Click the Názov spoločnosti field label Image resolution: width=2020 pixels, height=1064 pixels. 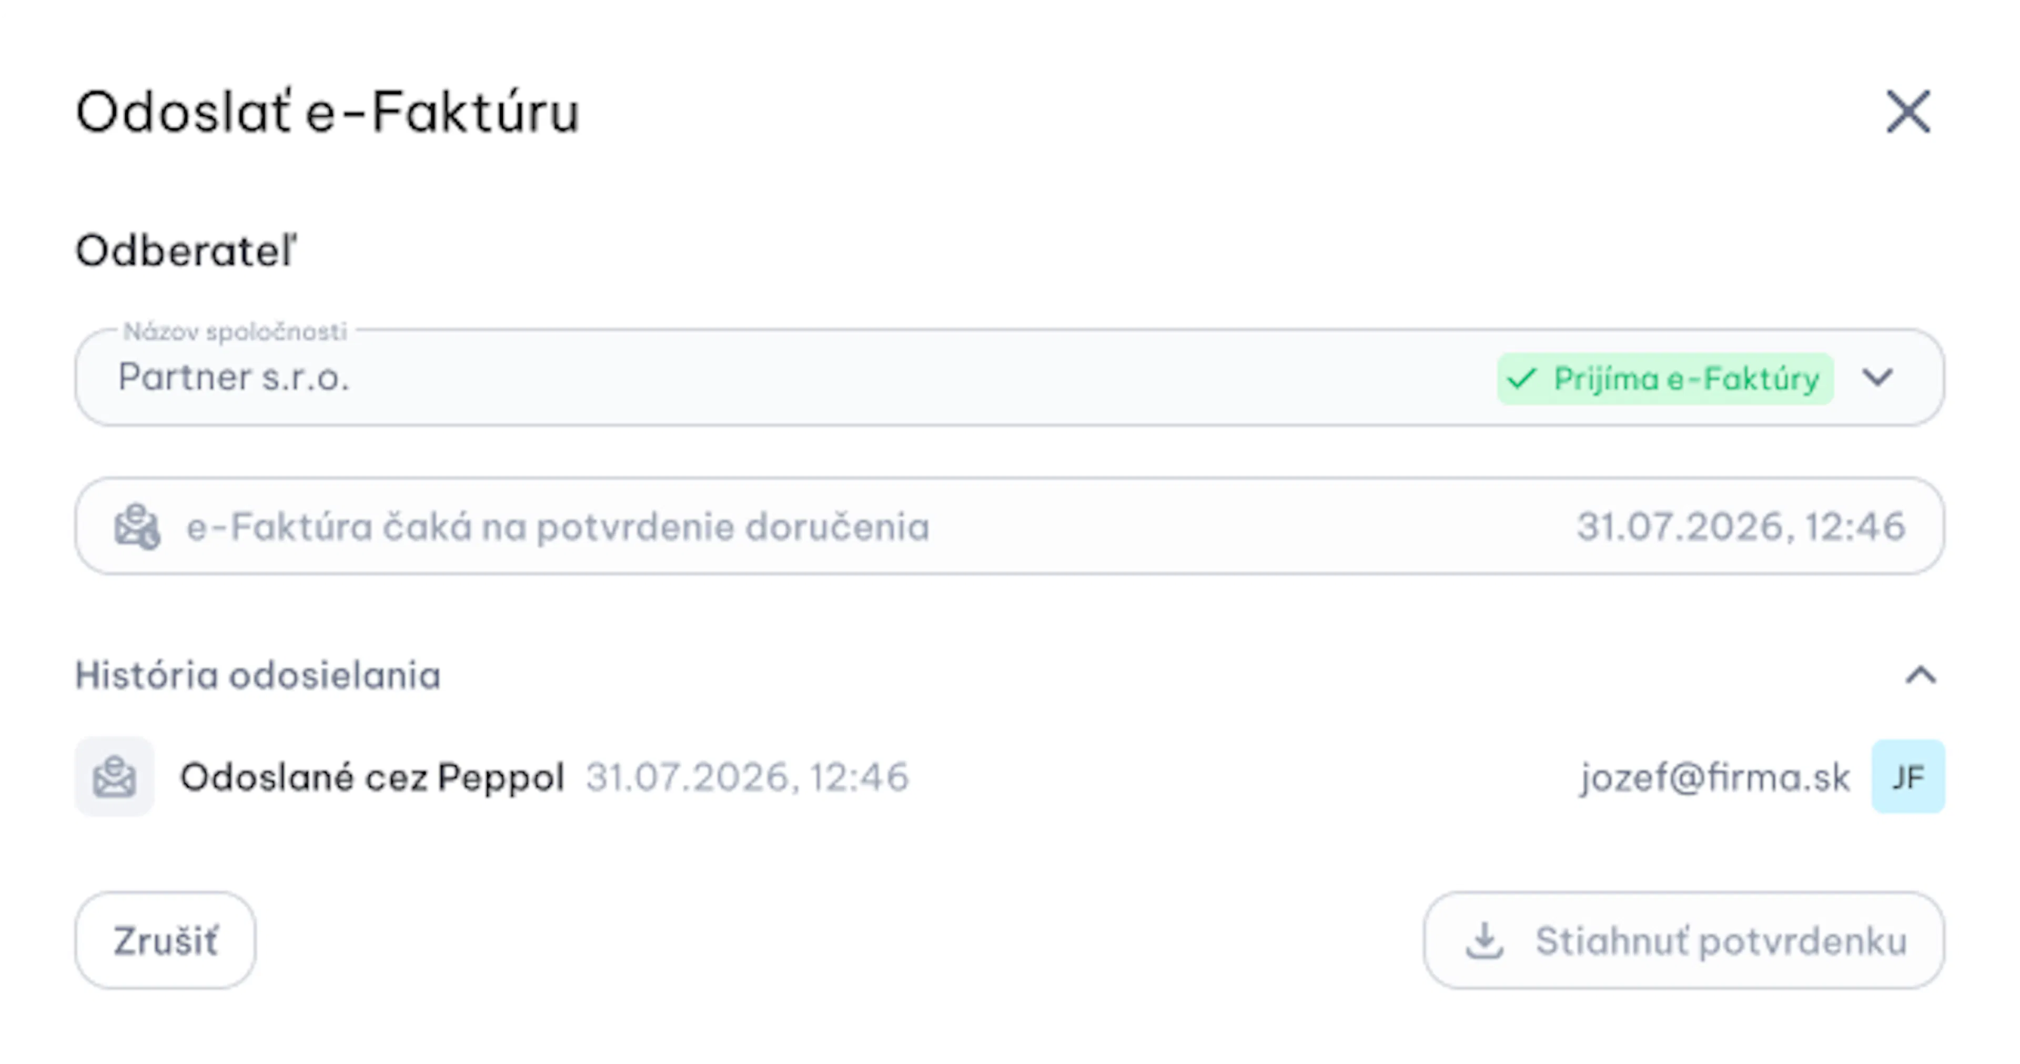[x=235, y=332]
